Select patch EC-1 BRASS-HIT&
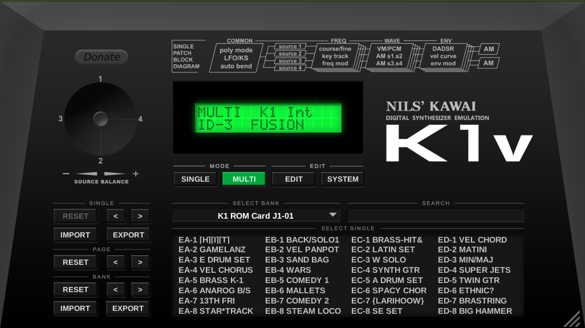The width and height of the screenshot is (585, 328). click(387, 240)
